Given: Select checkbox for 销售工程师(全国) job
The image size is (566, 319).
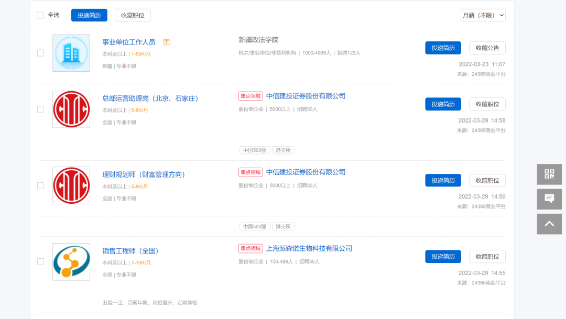Looking at the screenshot, I should (x=41, y=261).
